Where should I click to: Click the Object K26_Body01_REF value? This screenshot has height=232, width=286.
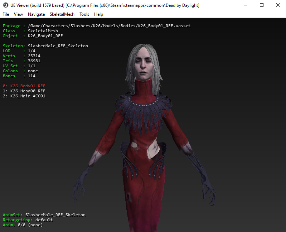45,36
